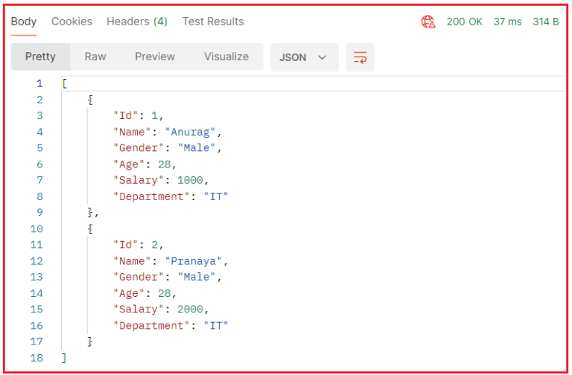Select the Raw view mode
The image size is (572, 375).
tap(95, 57)
